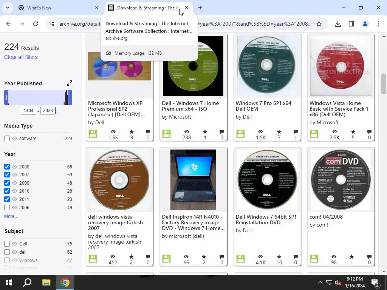The height and width of the screenshot is (290, 387).
Task: Close the Download & Streaming tab
Action: (187, 8)
